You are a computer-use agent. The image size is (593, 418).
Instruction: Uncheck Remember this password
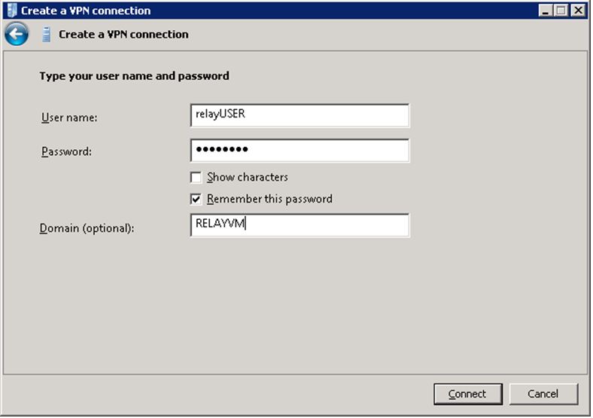196,199
